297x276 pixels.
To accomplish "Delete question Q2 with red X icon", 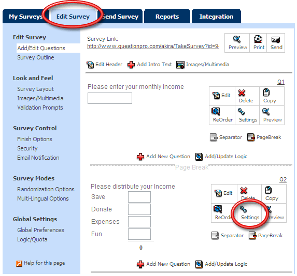I will tap(244, 190).
